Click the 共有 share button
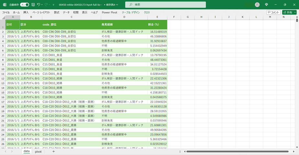 pos(289,12)
